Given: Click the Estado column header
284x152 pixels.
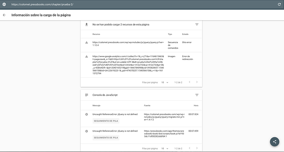Looking at the screenshot, I should 185,34.
